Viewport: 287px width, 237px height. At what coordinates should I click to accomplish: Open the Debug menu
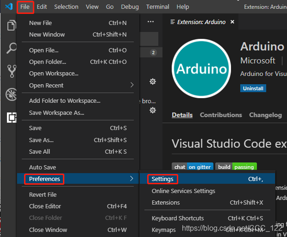click(130, 7)
